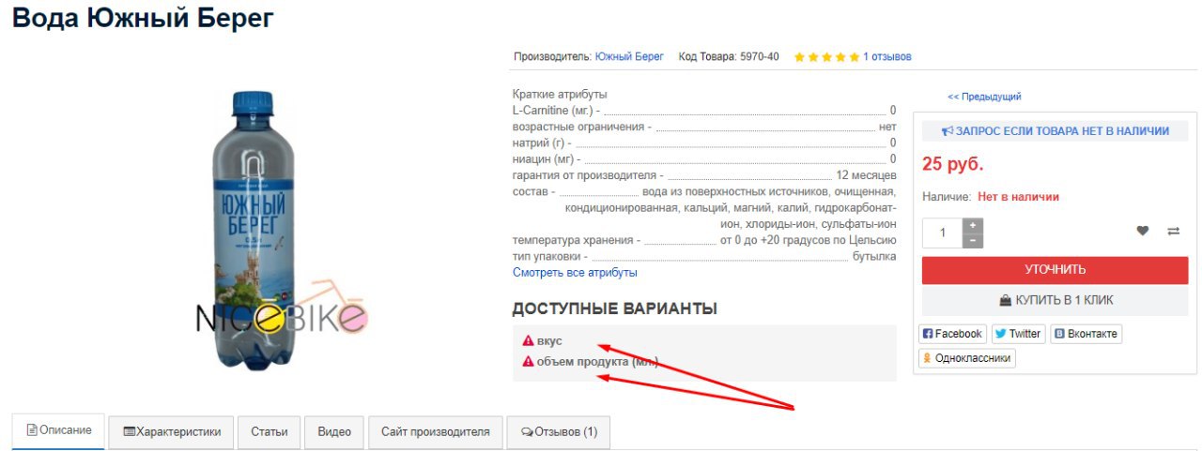Open the 1 отзывов reviews link

[x=887, y=56]
